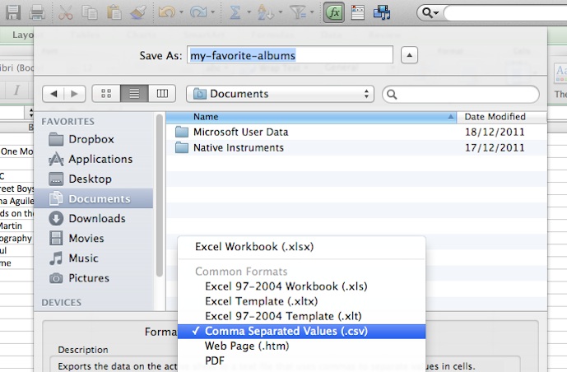Select the Format Painter brush icon
Image resolution: width=567 pixels, height=372 pixels.
pos(138,12)
